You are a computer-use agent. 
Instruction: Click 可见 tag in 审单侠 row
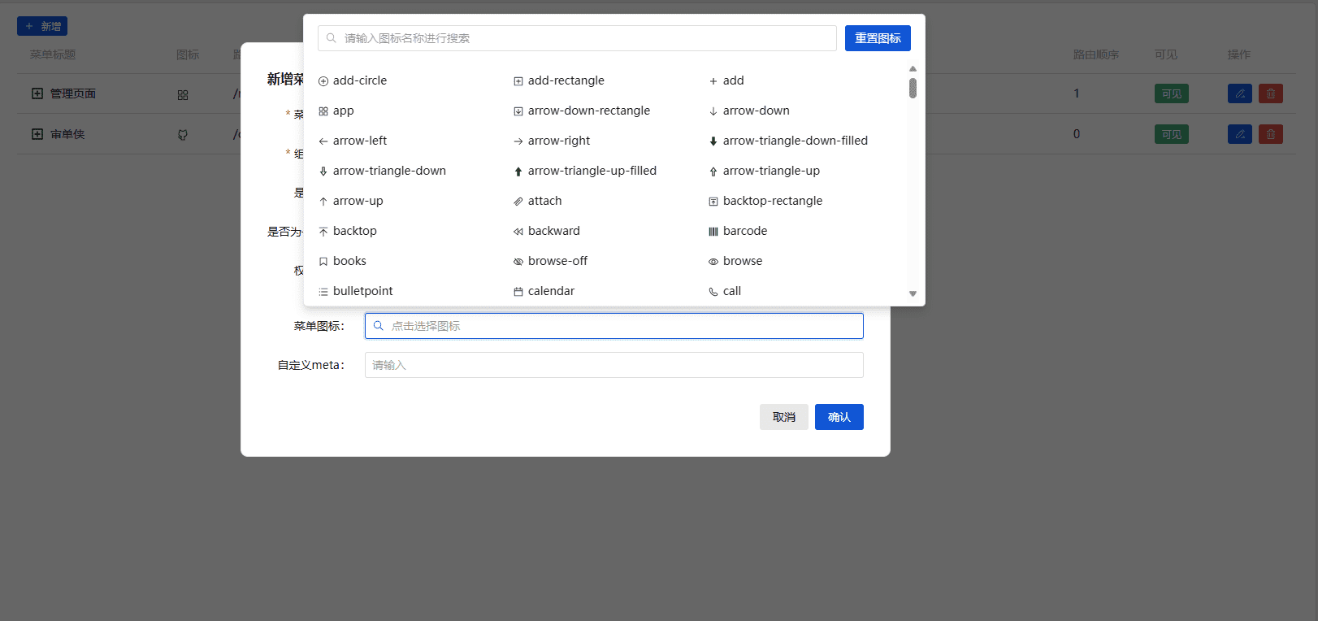(1172, 134)
